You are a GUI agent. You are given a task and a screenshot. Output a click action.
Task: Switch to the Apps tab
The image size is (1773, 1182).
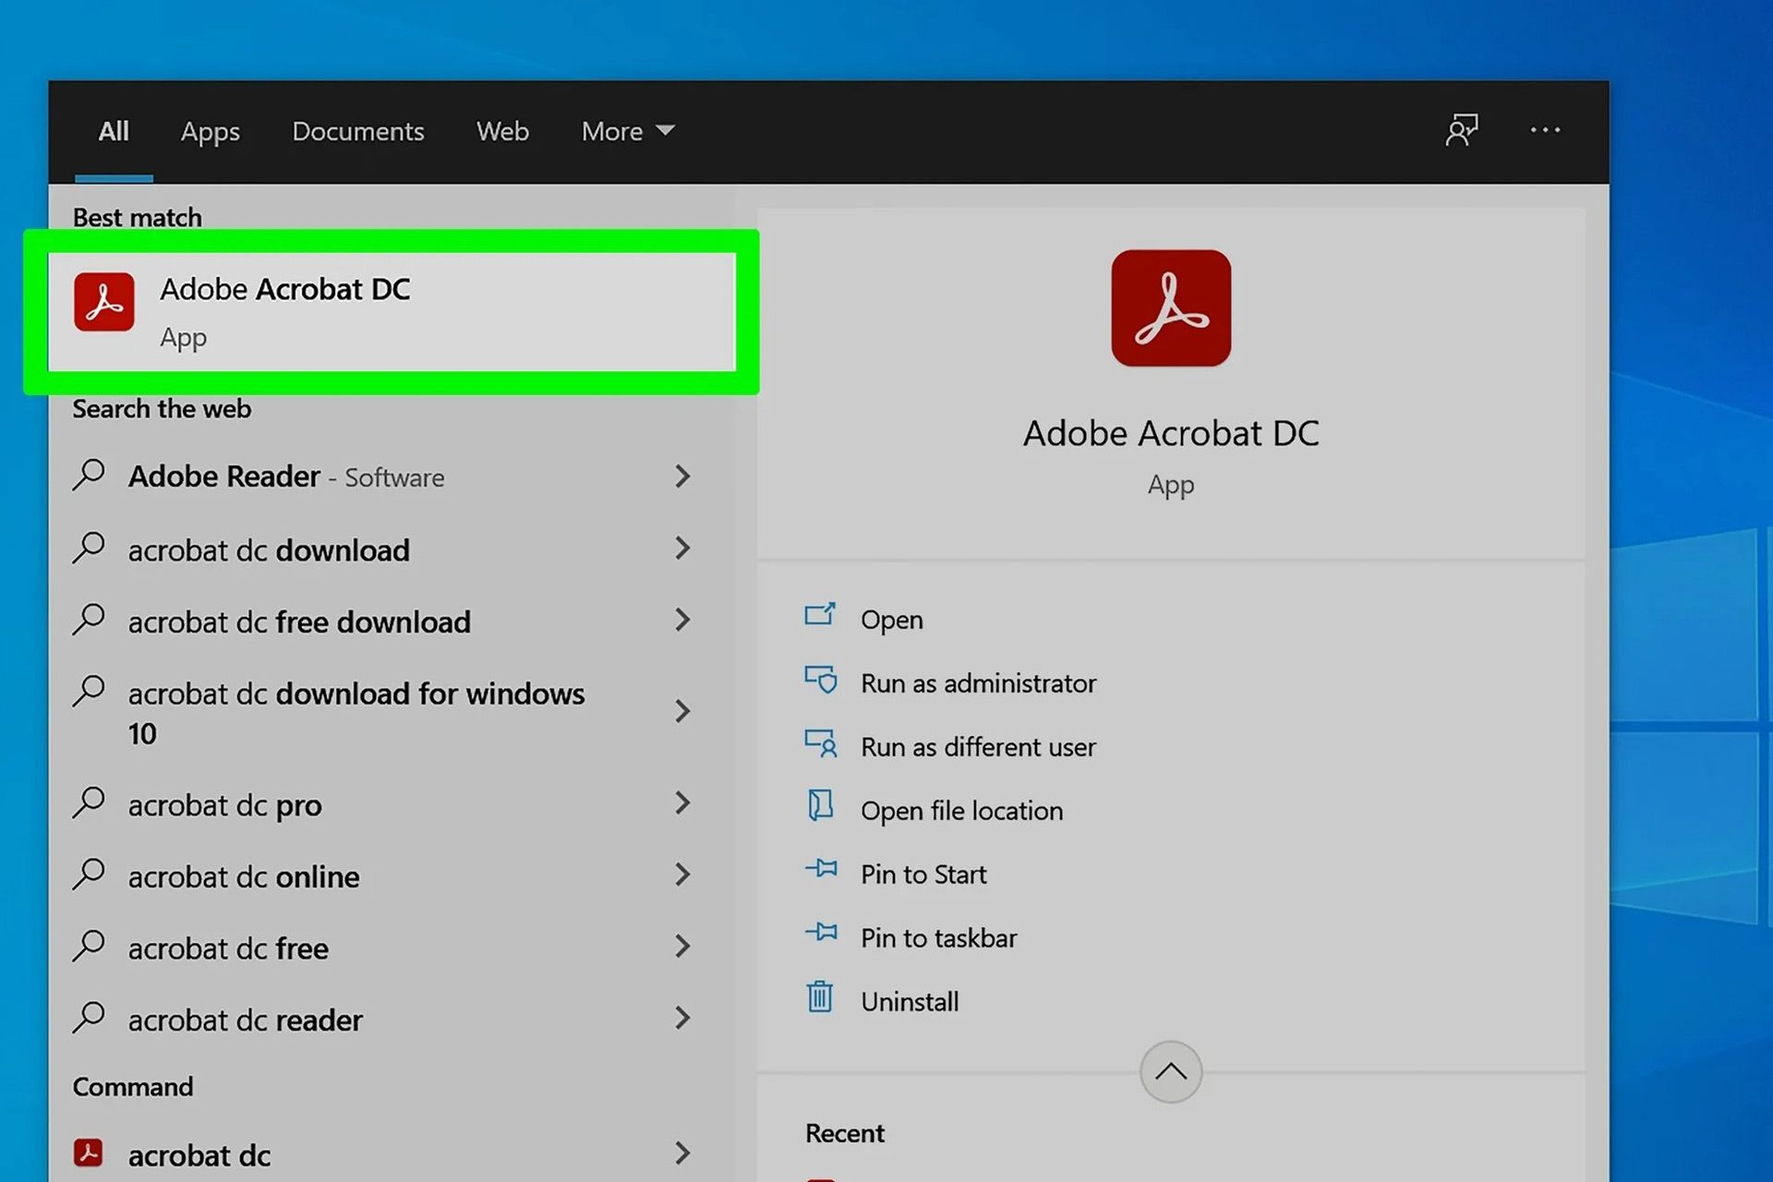point(211,131)
